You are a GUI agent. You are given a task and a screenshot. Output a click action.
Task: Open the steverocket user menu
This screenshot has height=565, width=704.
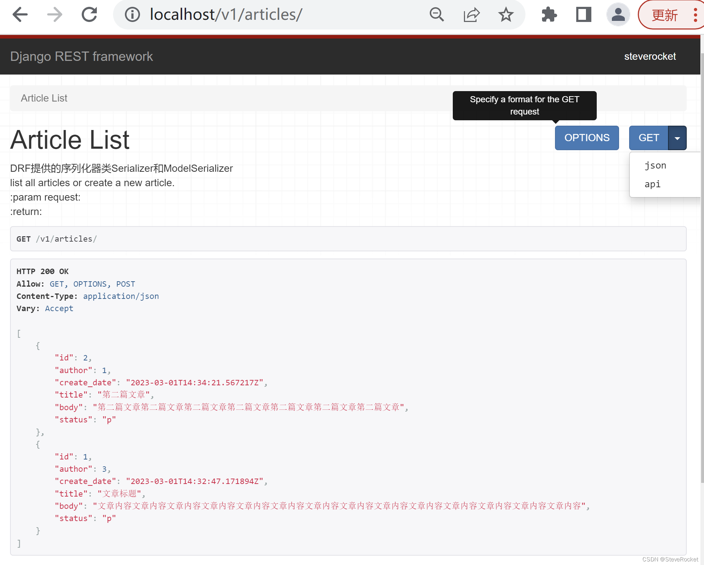[650, 57]
